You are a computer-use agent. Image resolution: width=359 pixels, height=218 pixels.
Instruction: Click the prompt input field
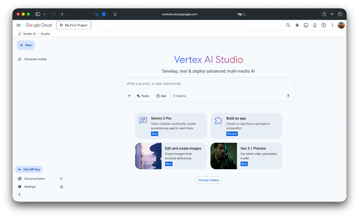tap(209, 84)
